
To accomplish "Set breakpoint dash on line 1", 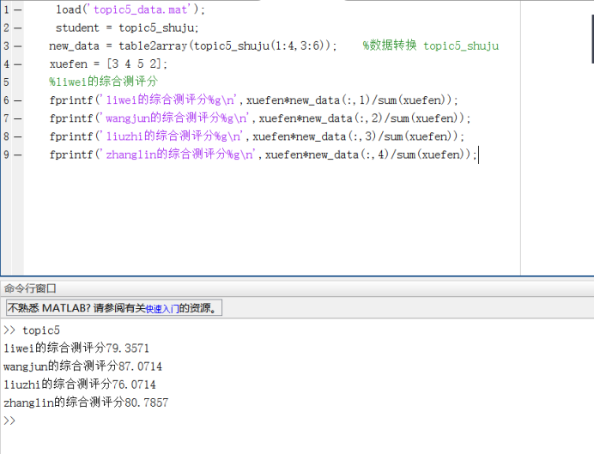I will (18, 9).
